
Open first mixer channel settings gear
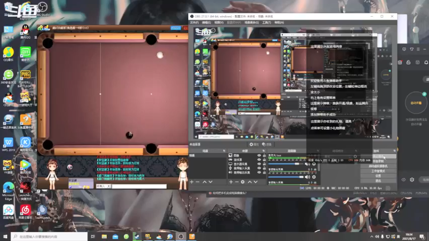coord(314,164)
